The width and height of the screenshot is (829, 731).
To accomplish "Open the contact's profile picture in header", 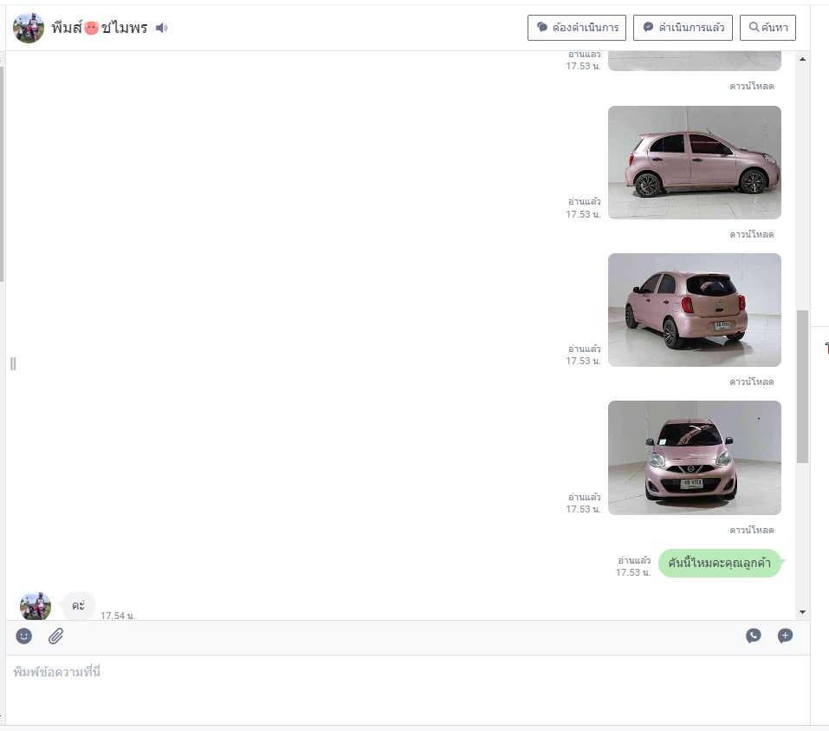I will pyautogui.click(x=29, y=28).
